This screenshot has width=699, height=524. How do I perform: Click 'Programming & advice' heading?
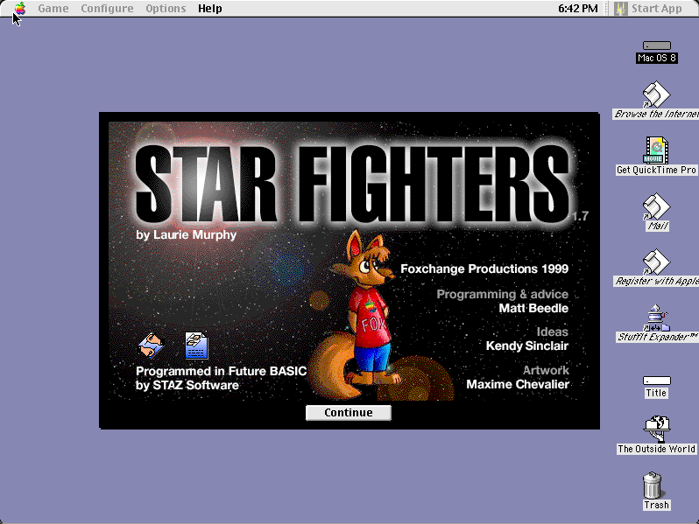pyautogui.click(x=503, y=294)
